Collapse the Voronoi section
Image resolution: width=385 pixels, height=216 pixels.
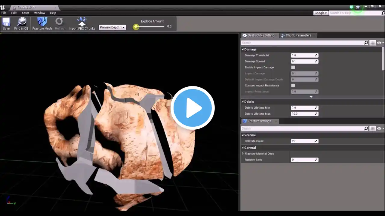(x=243, y=135)
